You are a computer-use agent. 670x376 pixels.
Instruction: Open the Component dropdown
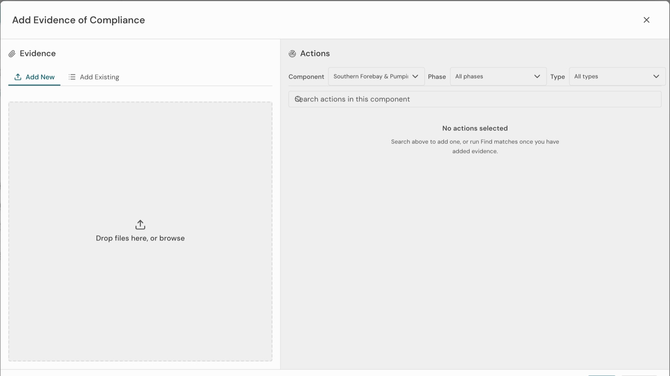(376, 77)
